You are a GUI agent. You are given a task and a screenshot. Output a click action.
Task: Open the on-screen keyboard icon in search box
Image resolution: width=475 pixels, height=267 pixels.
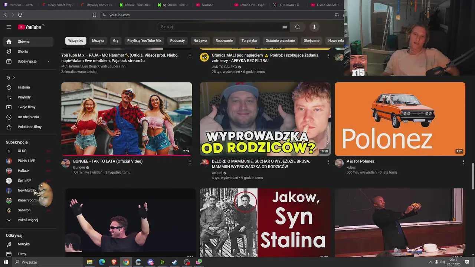[x=285, y=27]
